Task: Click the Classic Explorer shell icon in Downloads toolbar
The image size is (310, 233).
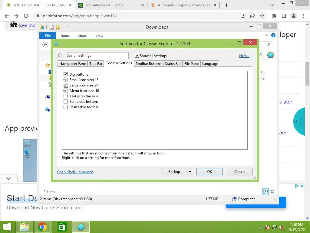Action: pos(270,55)
